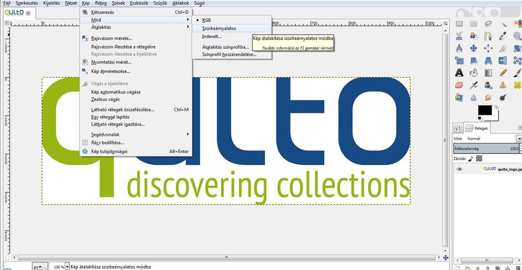Click Rajzvászon mérete... menu entry
522x270 pixels.
(x=136, y=38)
